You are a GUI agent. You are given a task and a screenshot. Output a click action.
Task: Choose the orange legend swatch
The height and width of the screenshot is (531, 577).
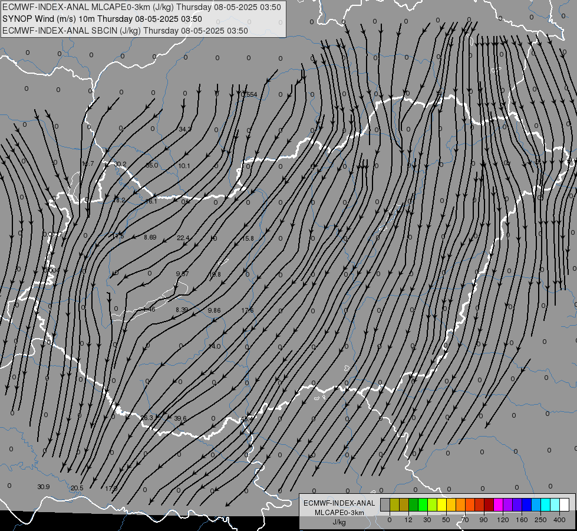pos(461,504)
